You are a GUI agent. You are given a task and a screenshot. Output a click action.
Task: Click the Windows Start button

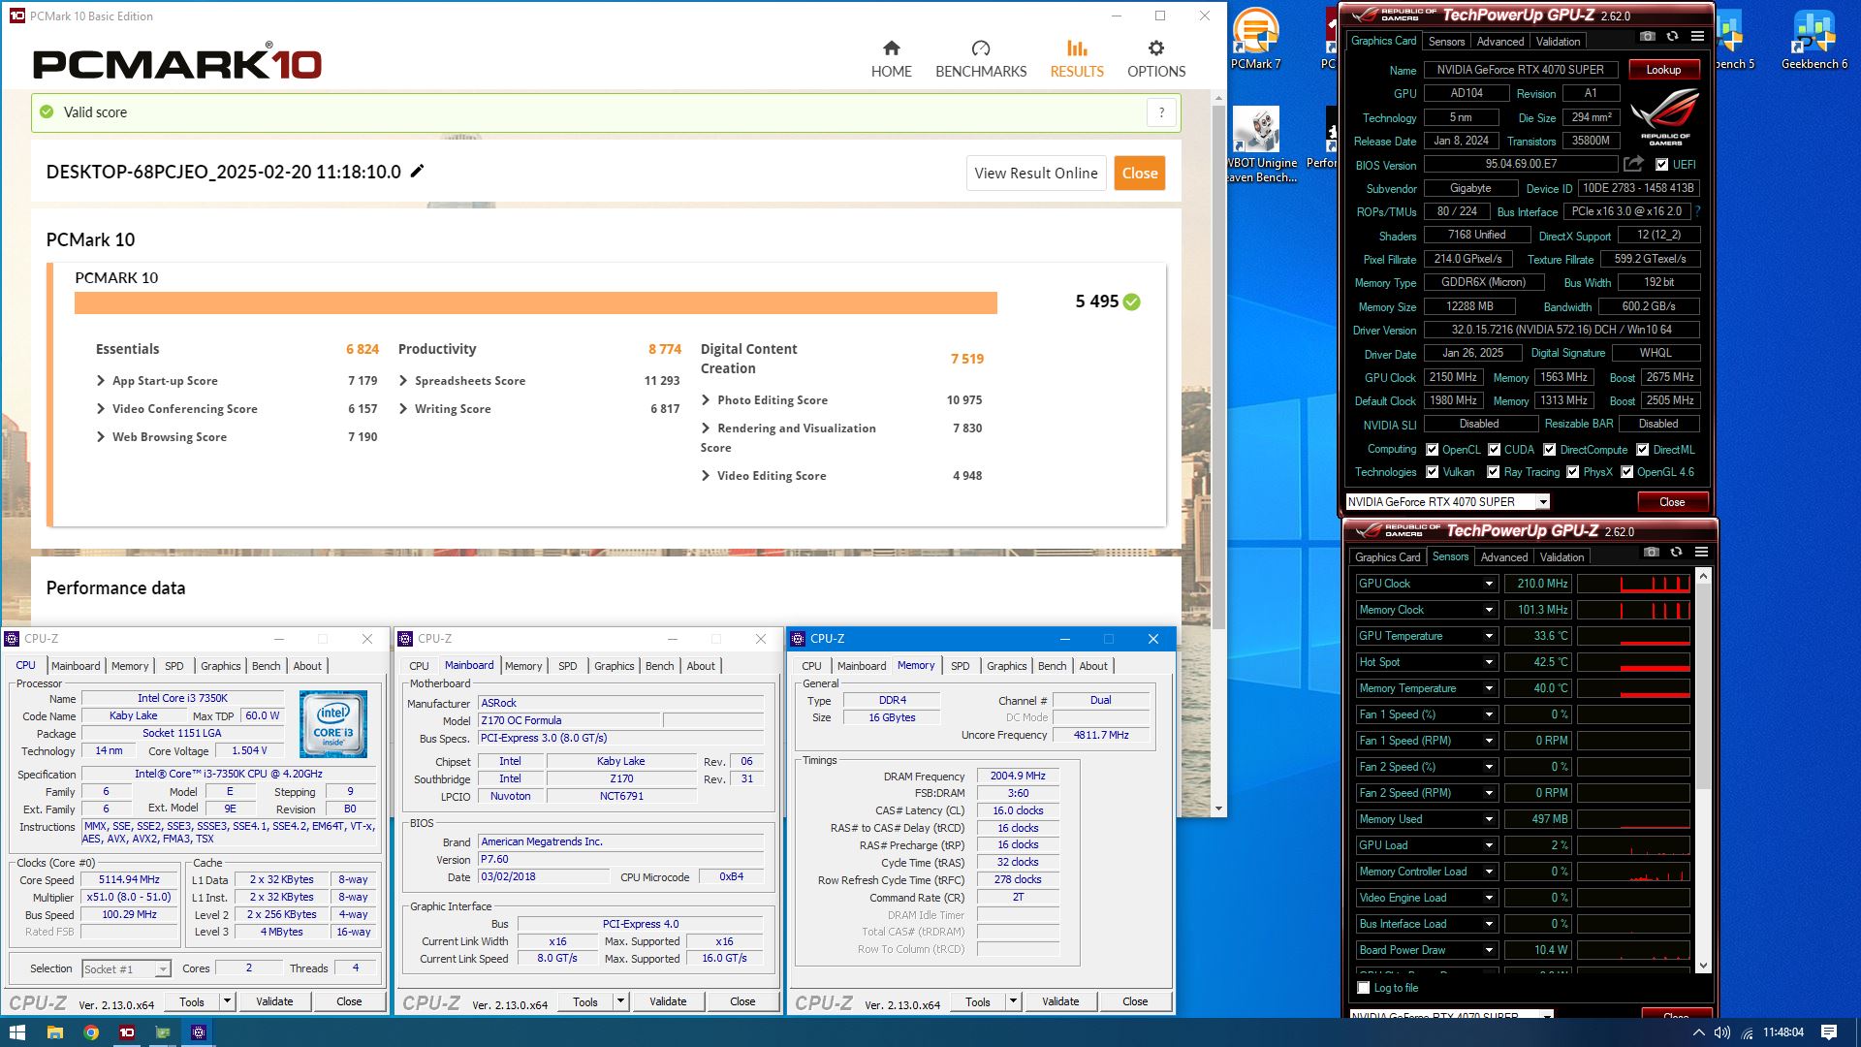[17, 1032]
